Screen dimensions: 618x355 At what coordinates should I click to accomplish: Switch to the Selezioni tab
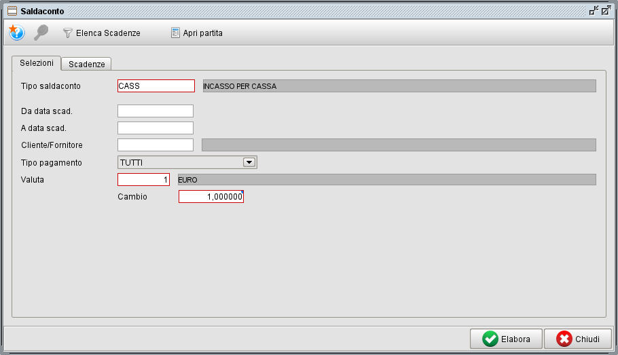click(x=37, y=62)
